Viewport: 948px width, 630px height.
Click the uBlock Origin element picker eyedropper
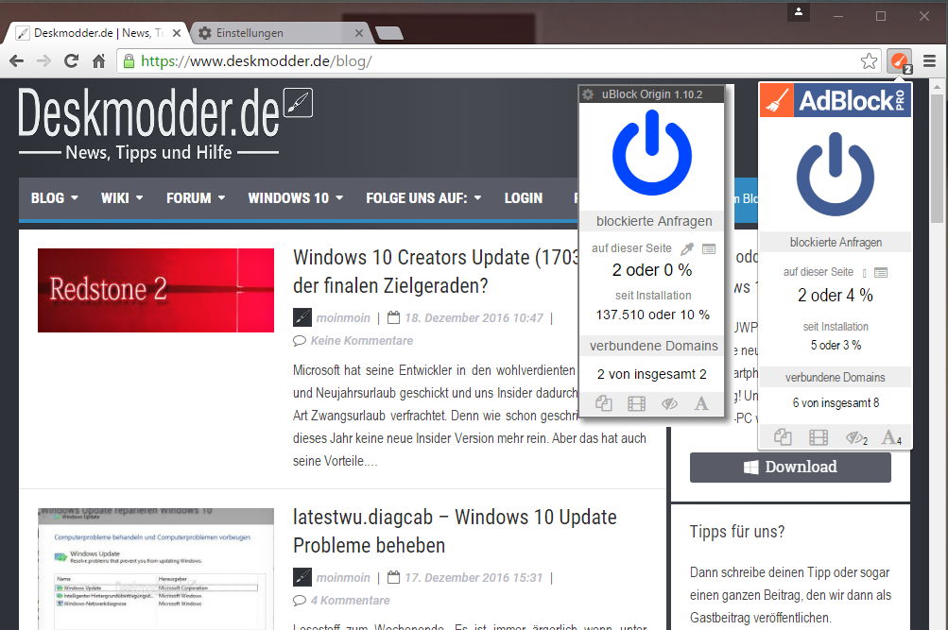[x=687, y=248]
